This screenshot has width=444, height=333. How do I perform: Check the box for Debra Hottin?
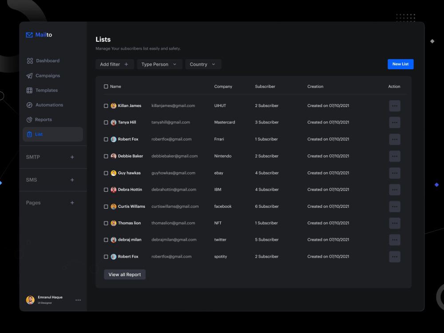point(106,190)
